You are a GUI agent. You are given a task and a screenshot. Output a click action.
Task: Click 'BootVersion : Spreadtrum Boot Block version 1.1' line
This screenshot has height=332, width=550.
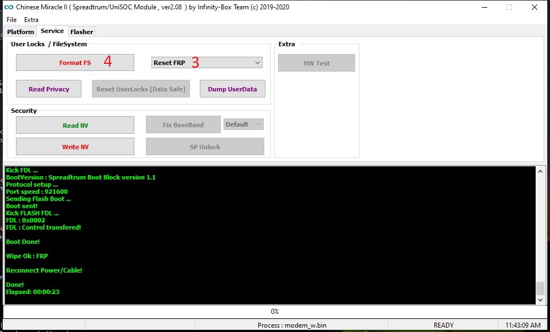tap(81, 177)
